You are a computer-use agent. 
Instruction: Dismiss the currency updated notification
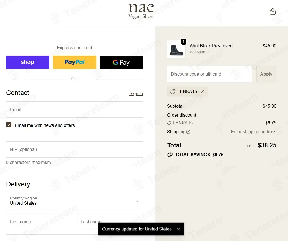[x=178, y=229]
